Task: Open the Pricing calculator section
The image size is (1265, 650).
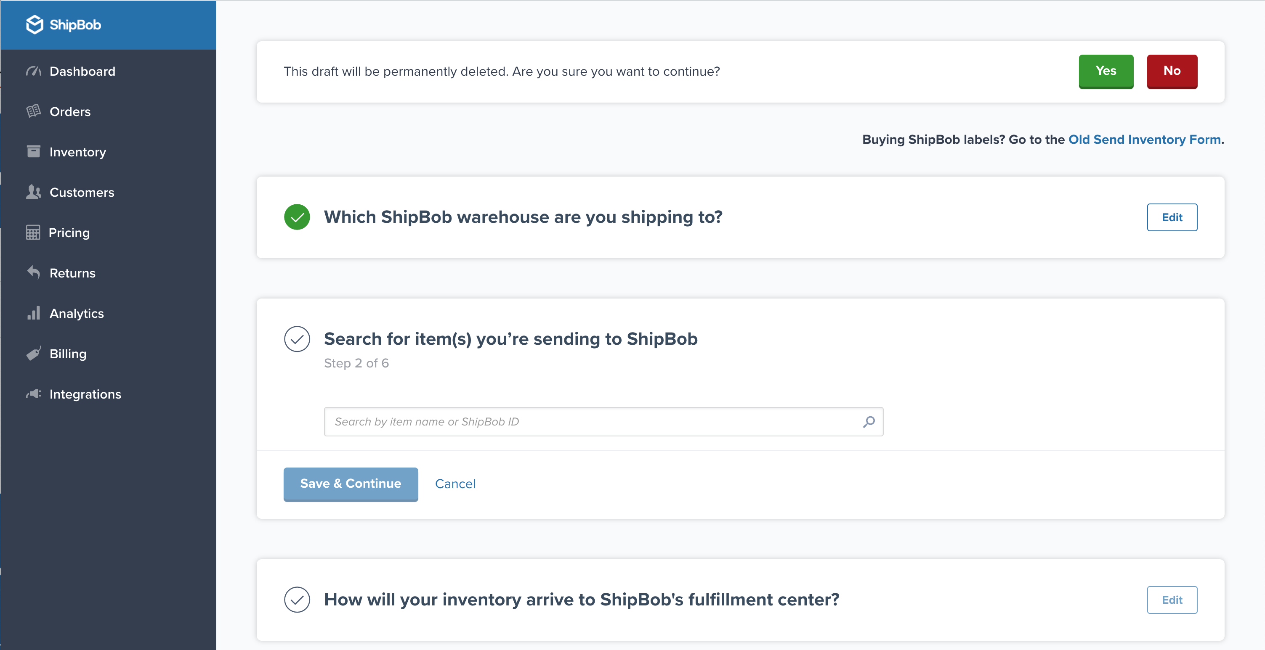Action: (x=69, y=233)
